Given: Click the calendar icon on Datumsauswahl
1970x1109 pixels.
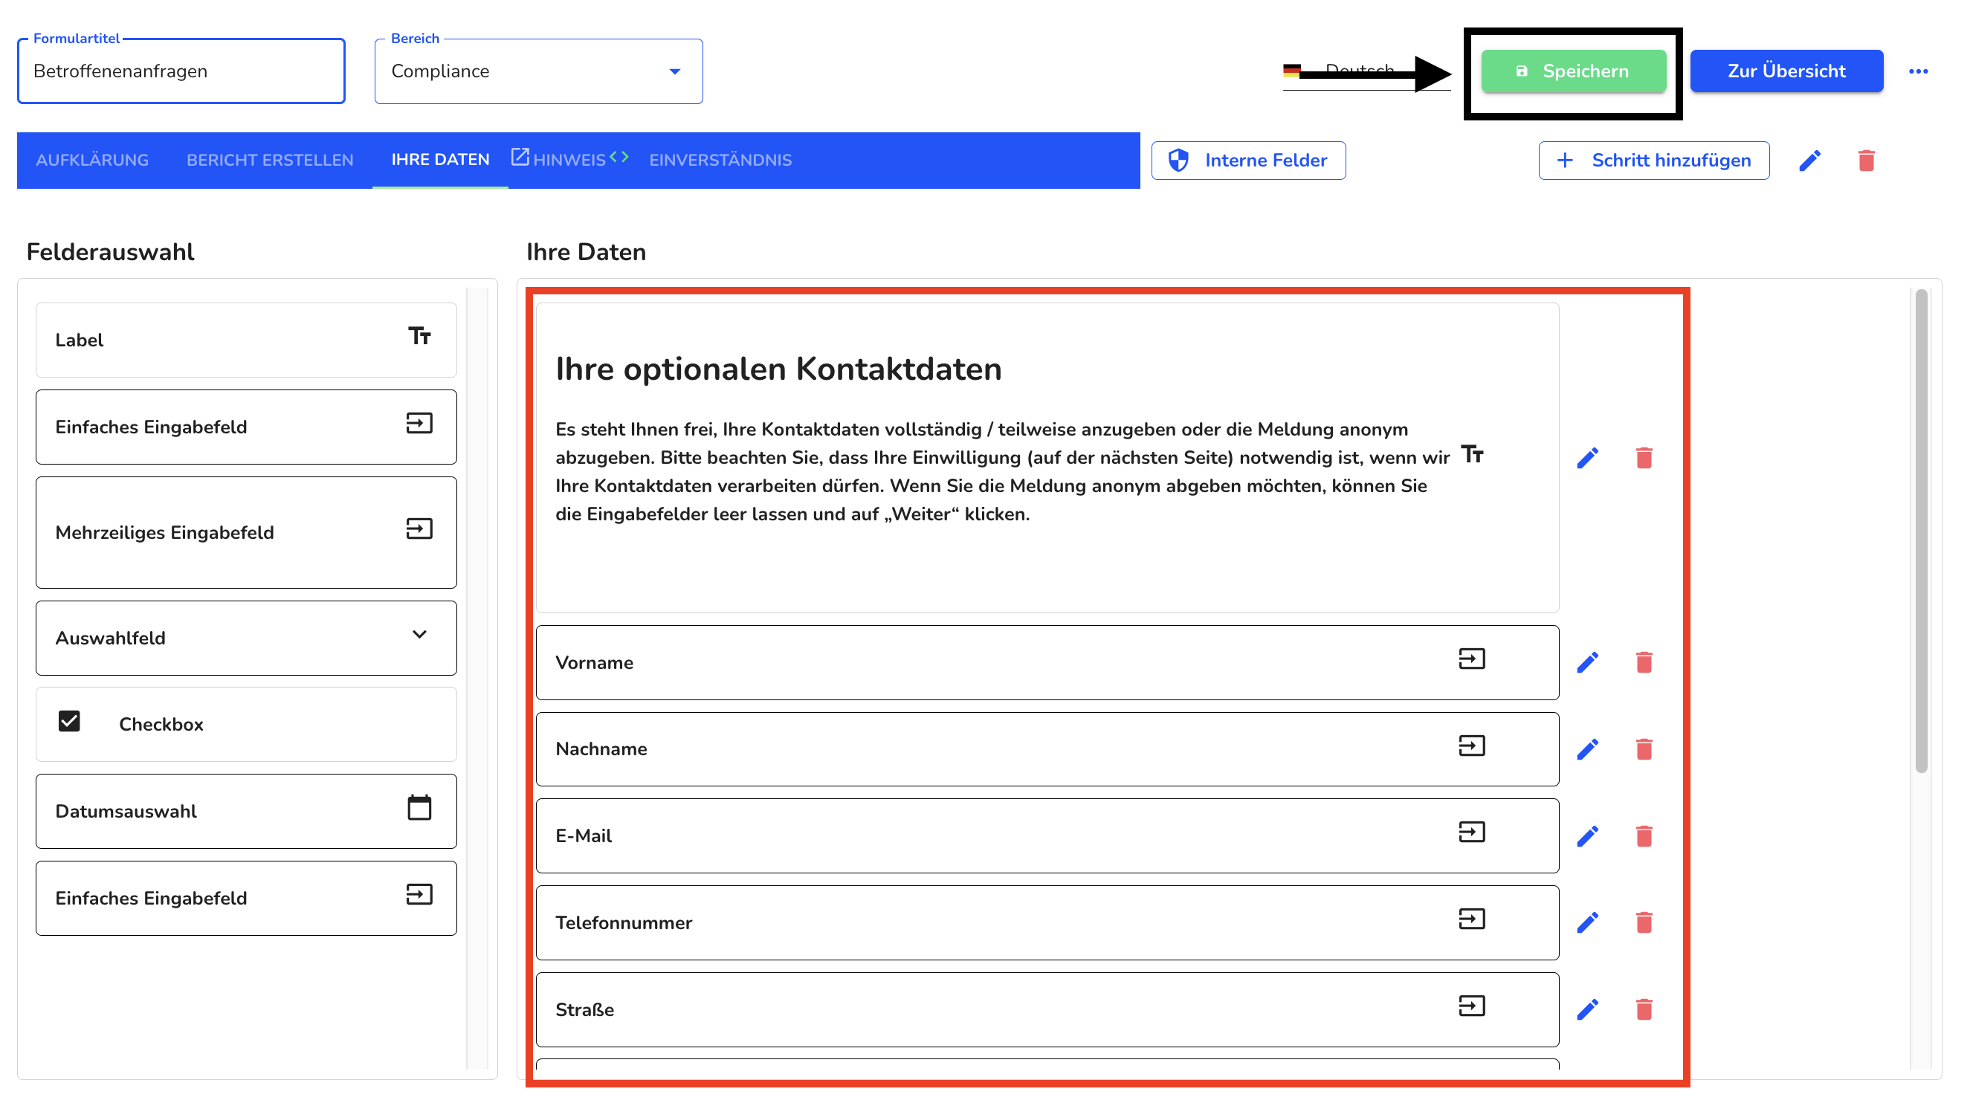Looking at the screenshot, I should (419, 808).
